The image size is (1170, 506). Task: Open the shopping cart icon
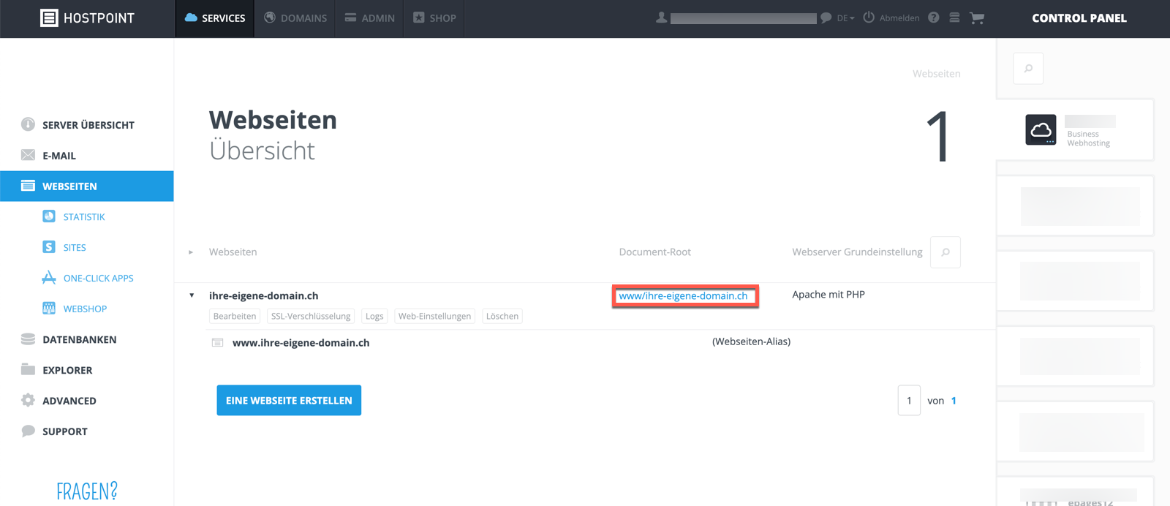[977, 18]
